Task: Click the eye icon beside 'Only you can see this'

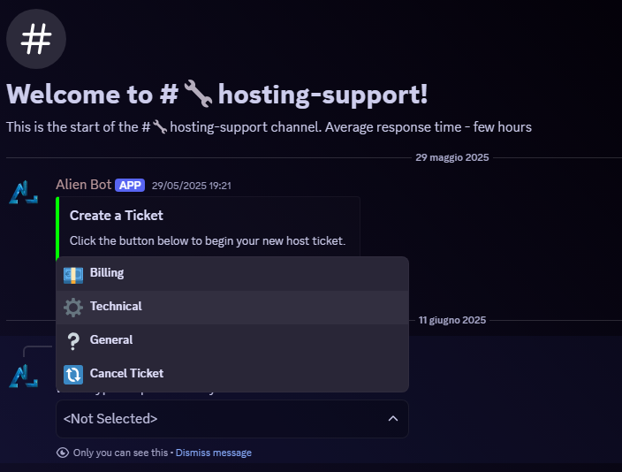Action: [63, 453]
